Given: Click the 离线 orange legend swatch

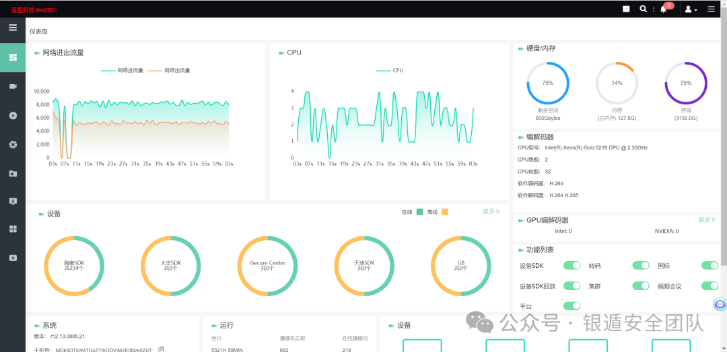Looking at the screenshot, I should (x=445, y=212).
